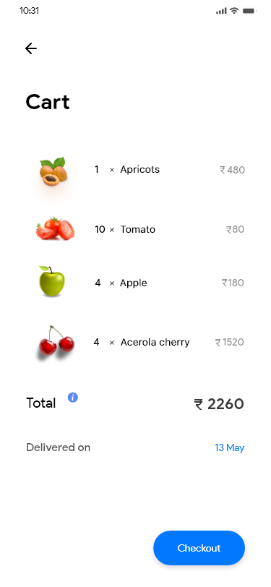271x587 pixels.
Task: Select the Tomato item name
Action: point(138,229)
